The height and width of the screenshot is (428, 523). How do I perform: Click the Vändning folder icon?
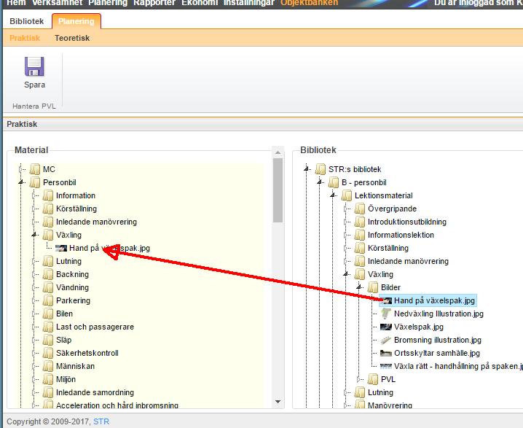tap(47, 287)
